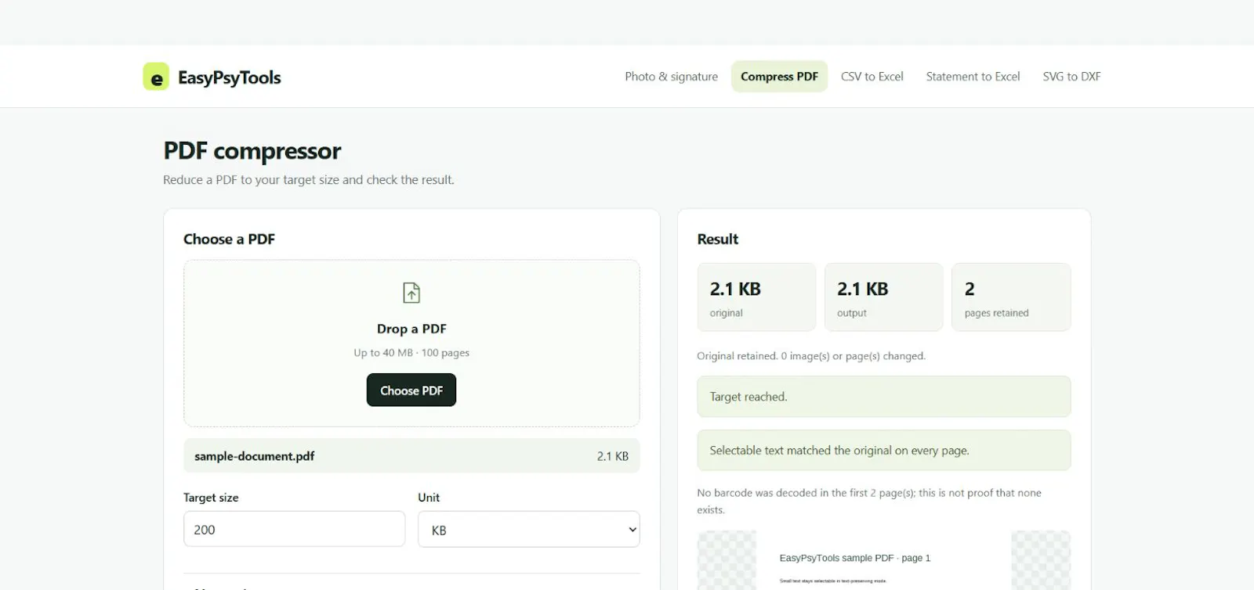Open the Photo & signature tool
1254x590 pixels.
point(671,77)
